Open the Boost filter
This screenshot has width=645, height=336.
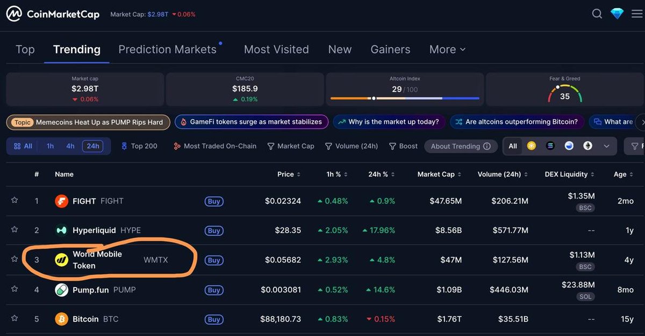point(403,146)
